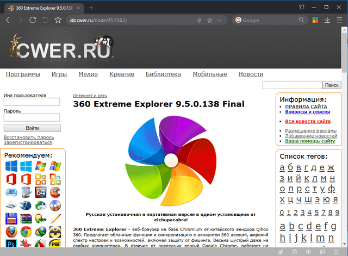Open the browser Downloads arrow icon
Viewport: 348px width, 256px height.
327,20
